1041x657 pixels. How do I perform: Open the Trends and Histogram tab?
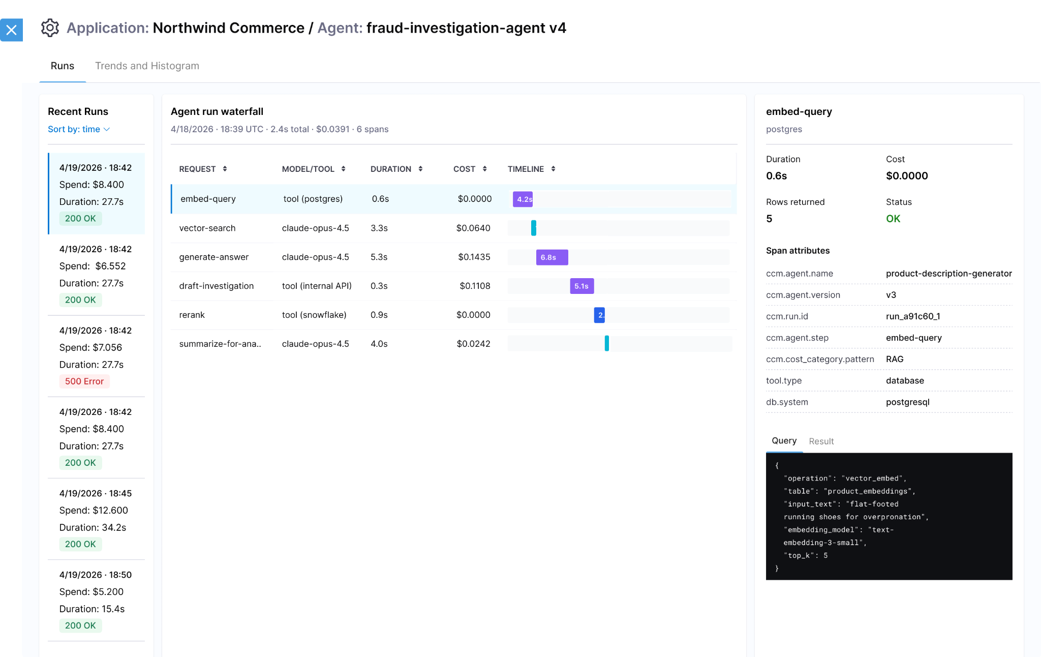(x=147, y=66)
